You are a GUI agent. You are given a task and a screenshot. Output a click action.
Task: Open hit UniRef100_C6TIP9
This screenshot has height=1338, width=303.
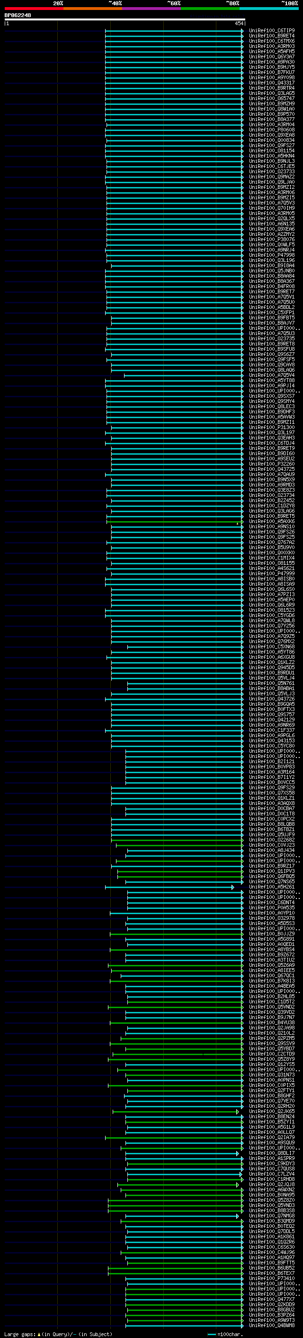[272, 31]
